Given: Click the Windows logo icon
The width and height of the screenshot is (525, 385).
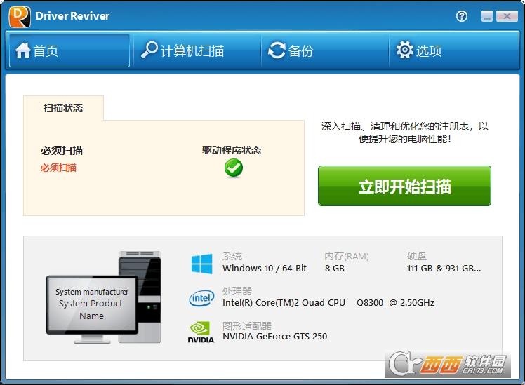Looking at the screenshot, I should click(201, 264).
